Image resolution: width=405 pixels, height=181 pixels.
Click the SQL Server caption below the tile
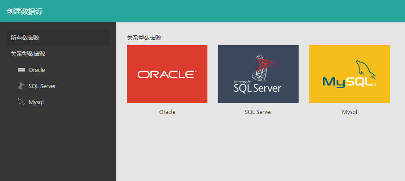pyautogui.click(x=258, y=112)
